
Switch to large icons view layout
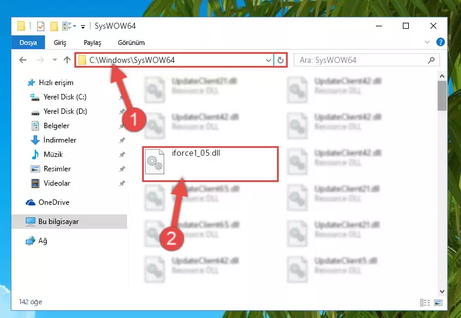[438, 302]
